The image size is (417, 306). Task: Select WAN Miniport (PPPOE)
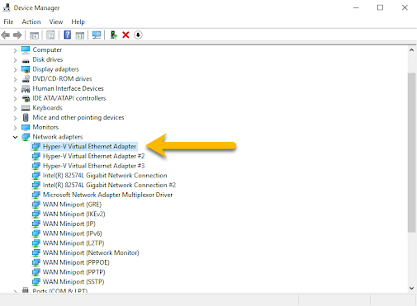click(76, 262)
